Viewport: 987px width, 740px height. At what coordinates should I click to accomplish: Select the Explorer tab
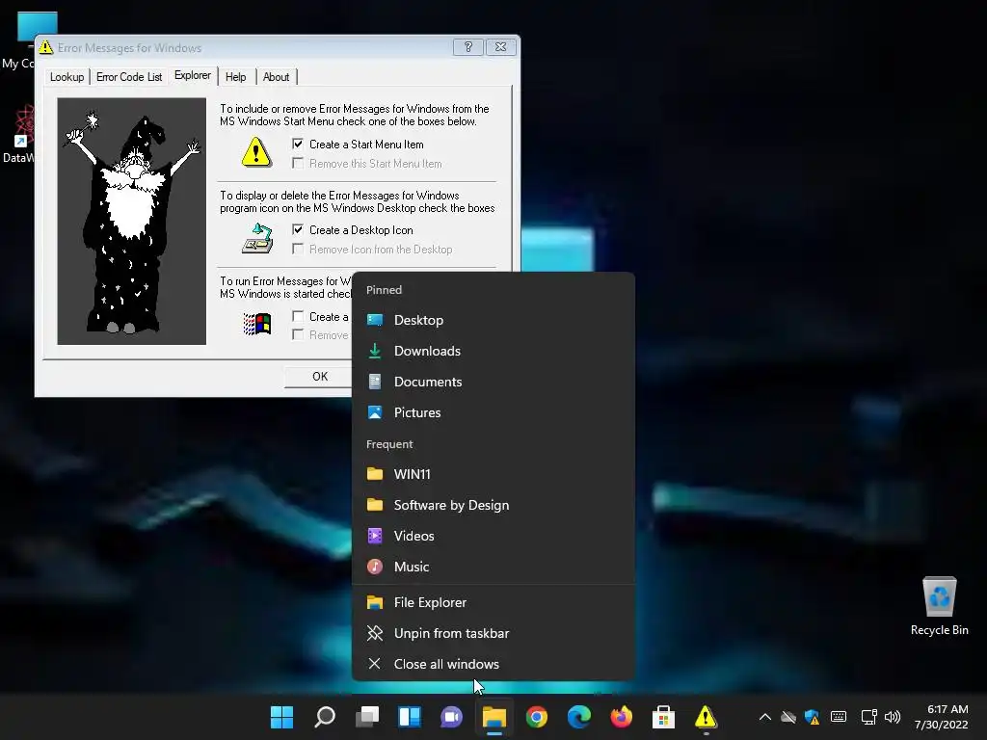[193, 75]
